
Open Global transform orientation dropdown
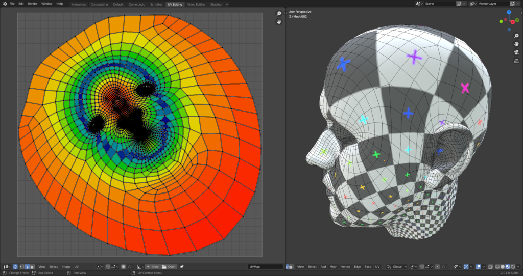click(397, 267)
